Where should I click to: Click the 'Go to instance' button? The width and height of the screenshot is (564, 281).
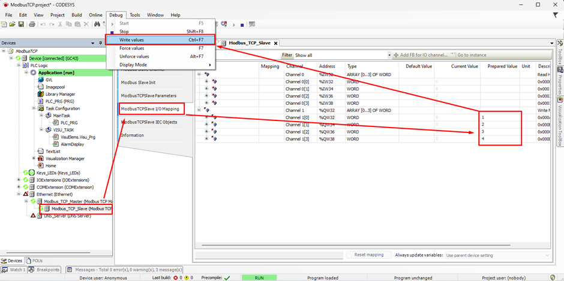469,55
